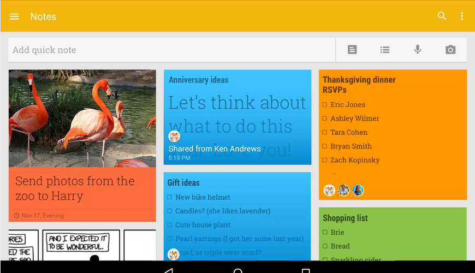Tap Ken Andrews' avatar on shared note

174,136
